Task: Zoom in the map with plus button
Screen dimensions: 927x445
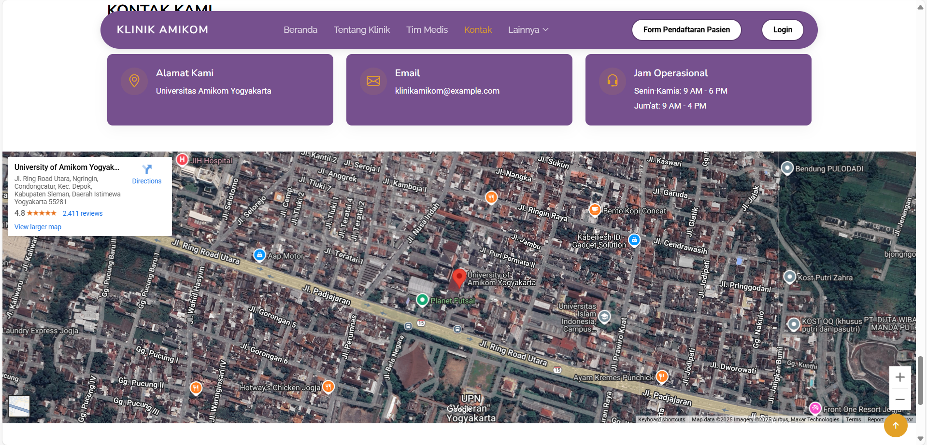Action: pos(899,377)
